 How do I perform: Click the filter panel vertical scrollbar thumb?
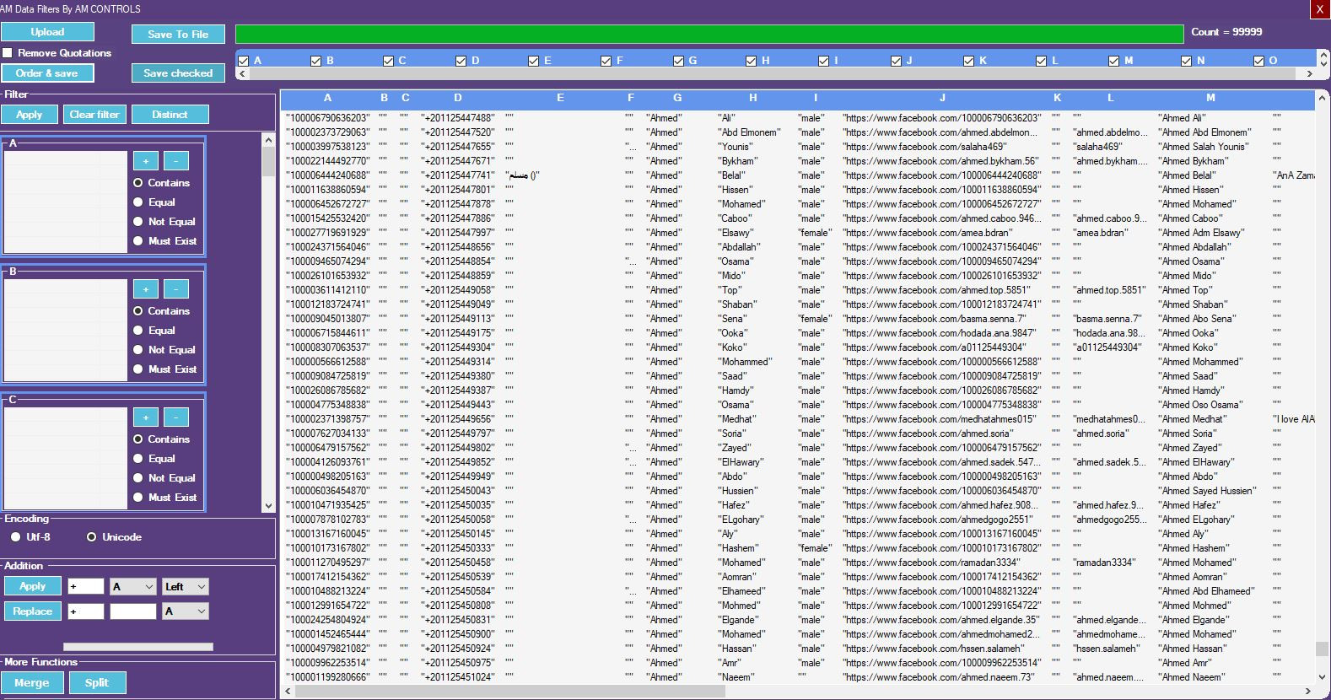pyautogui.click(x=268, y=162)
